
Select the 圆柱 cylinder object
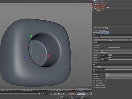coord(97,4)
